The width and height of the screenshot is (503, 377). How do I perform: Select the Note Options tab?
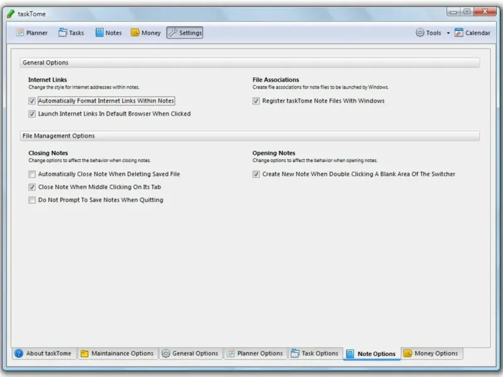[x=372, y=354]
